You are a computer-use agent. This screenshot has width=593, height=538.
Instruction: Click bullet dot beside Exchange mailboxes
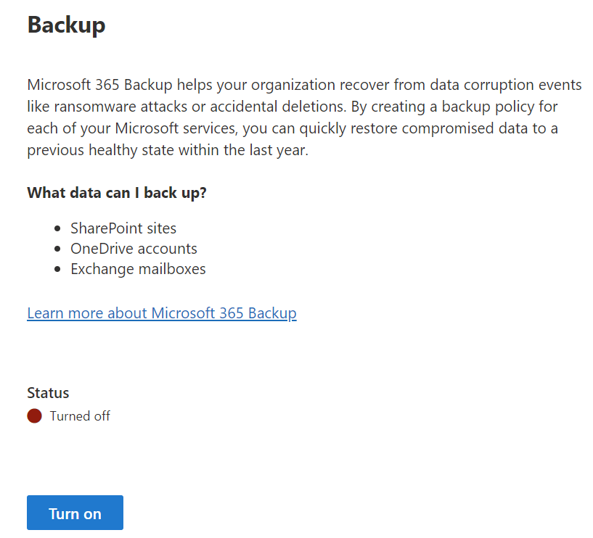57,270
